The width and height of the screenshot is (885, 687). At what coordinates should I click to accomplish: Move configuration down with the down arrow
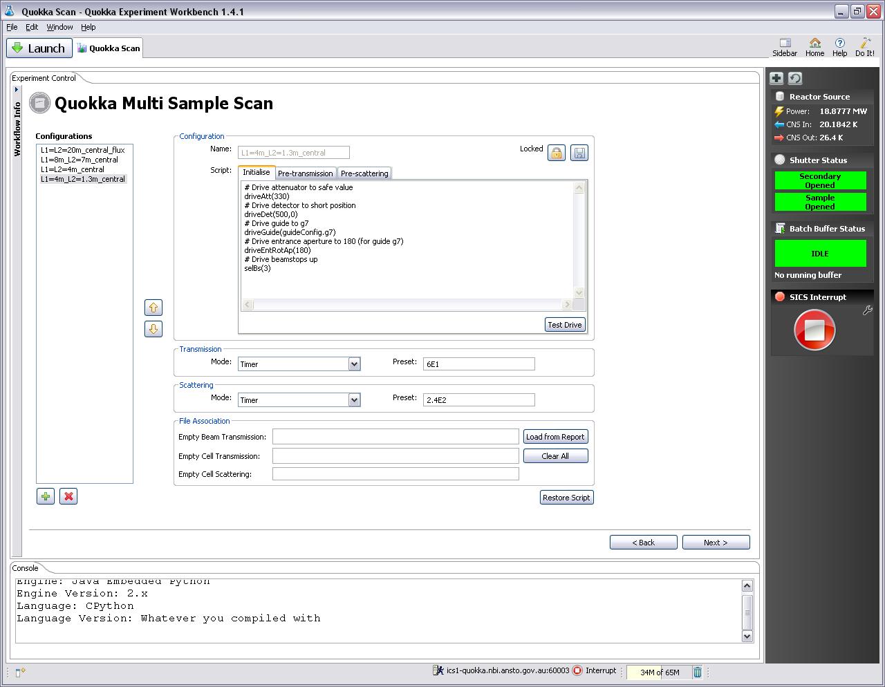(153, 329)
